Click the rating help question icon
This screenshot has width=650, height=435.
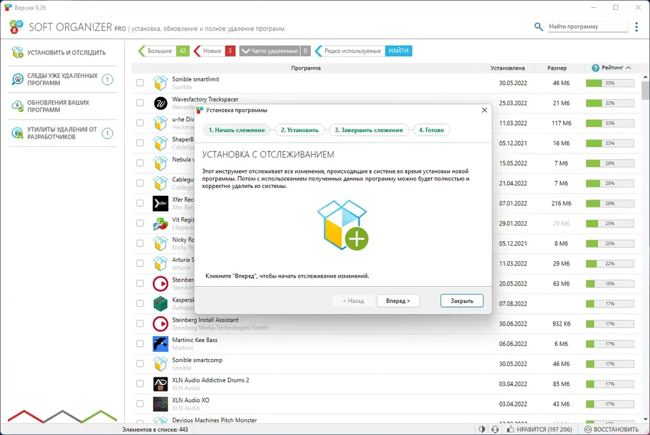pos(595,68)
